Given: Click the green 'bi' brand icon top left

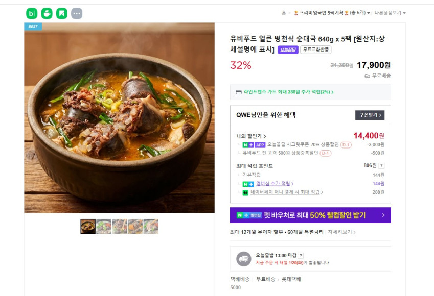Looking at the screenshot, I should click(32, 13).
